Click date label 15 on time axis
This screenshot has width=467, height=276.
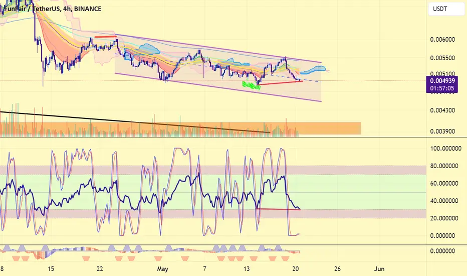click(x=51, y=269)
